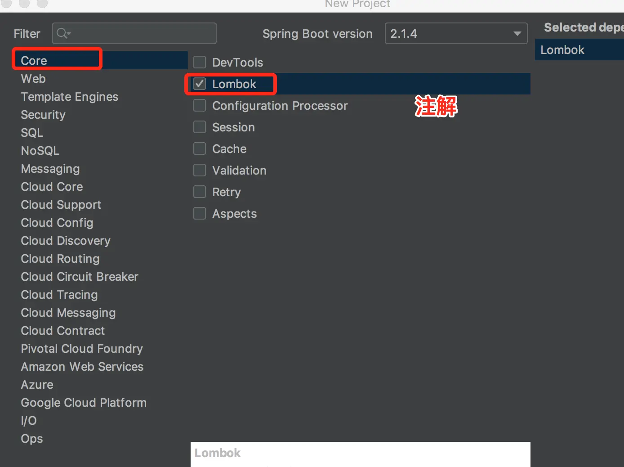Choose the Cloud Routing category
The height and width of the screenshot is (467, 624).
pyautogui.click(x=60, y=259)
